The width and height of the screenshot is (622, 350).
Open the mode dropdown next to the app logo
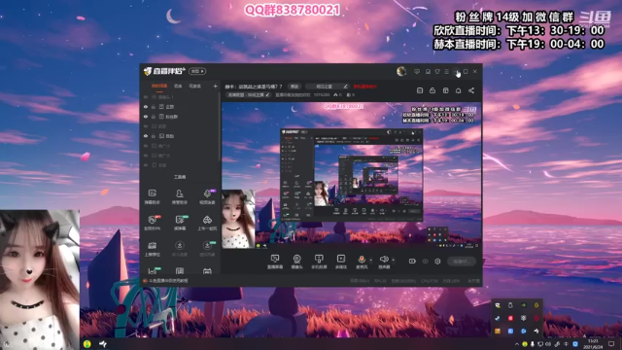tap(197, 71)
